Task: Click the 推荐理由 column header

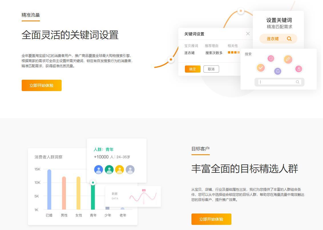Action: coord(211,46)
